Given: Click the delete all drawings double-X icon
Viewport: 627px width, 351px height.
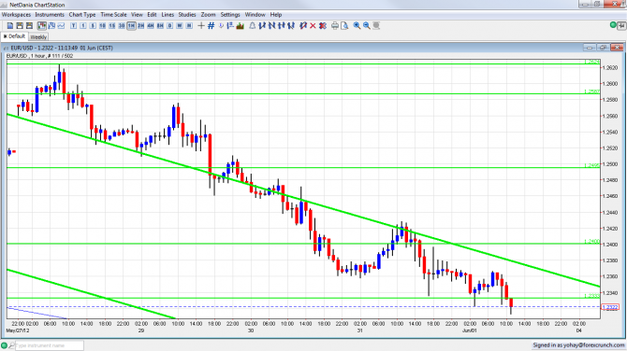Looking at the screenshot, I should point(323,26).
